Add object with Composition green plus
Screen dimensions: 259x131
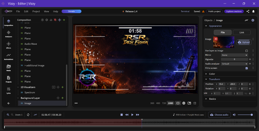pyautogui.click(x=64, y=20)
